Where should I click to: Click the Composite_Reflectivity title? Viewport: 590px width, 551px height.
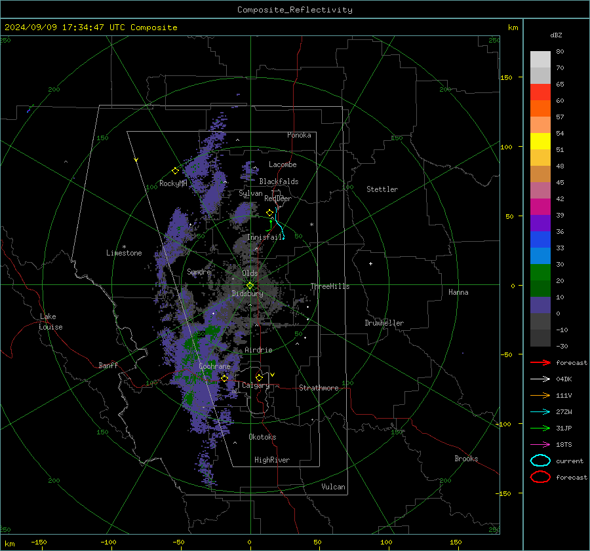[x=295, y=10]
